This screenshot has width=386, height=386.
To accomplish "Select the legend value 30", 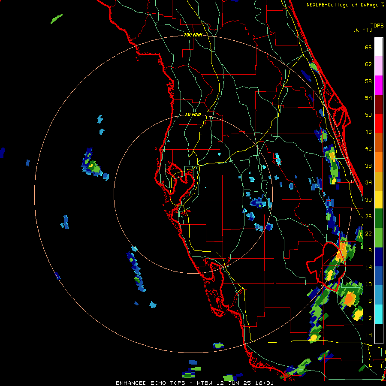I will click(368, 199).
